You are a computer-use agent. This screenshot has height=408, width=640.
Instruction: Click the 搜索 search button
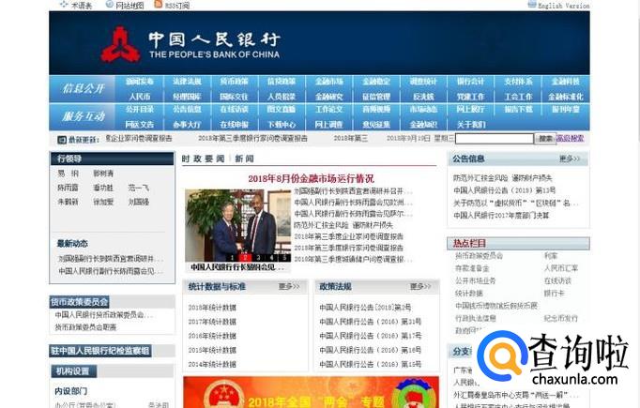545,139
